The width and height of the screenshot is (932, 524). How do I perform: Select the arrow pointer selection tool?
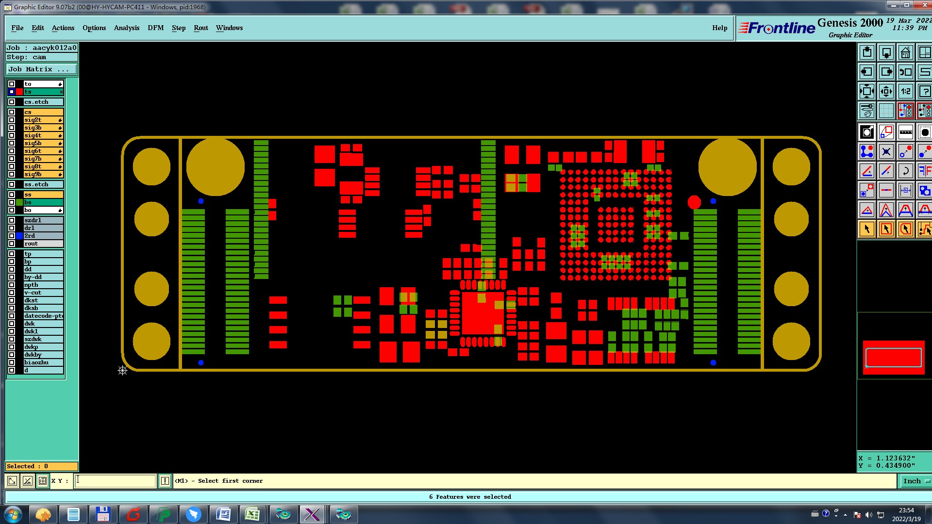click(866, 229)
